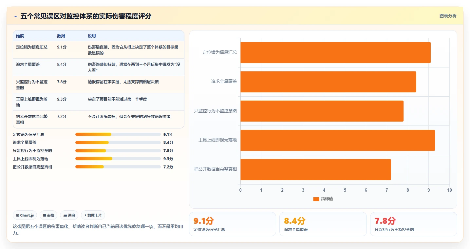Viewport: 470px width, 249px height.
Task: Click the chart bar for 工具上线即视为落地
Action: (338, 140)
